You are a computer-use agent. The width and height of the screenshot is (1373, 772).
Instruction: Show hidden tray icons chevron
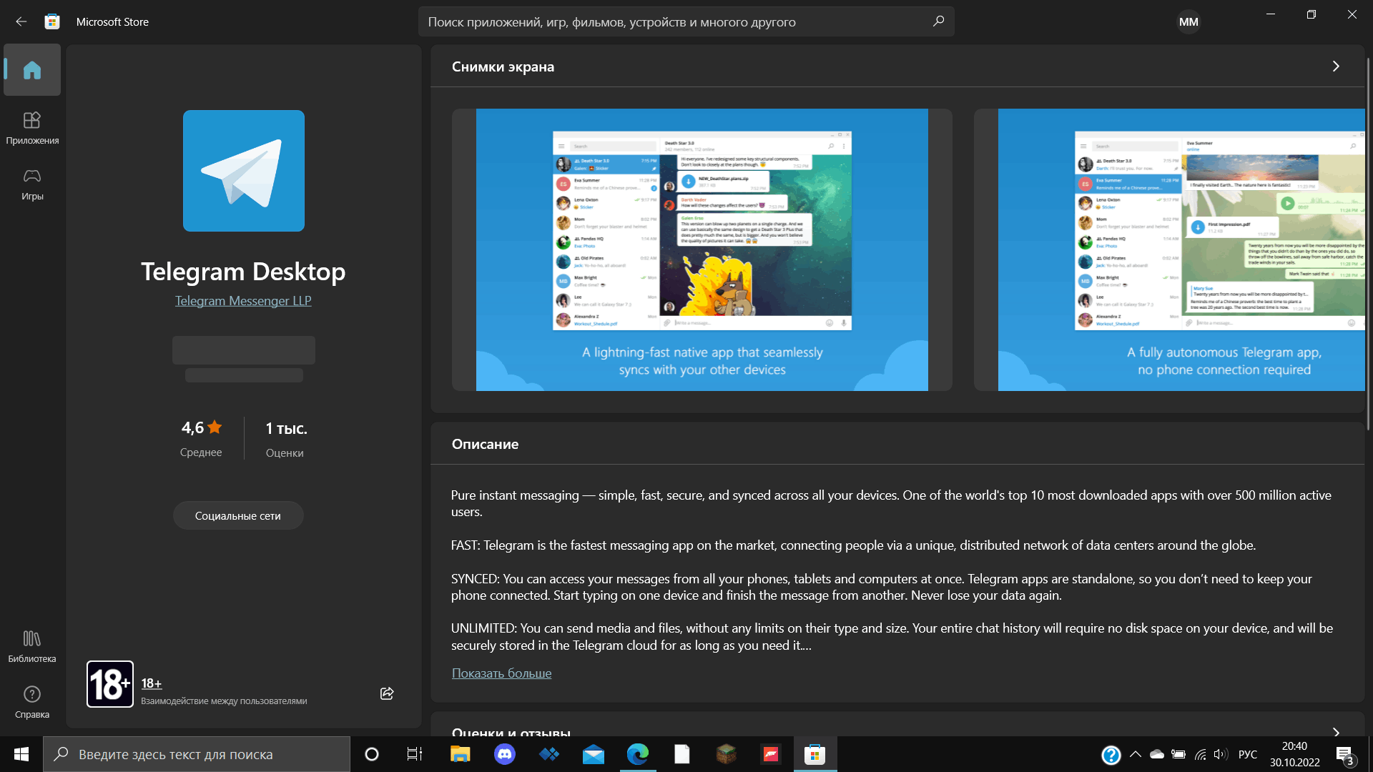click(1136, 754)
